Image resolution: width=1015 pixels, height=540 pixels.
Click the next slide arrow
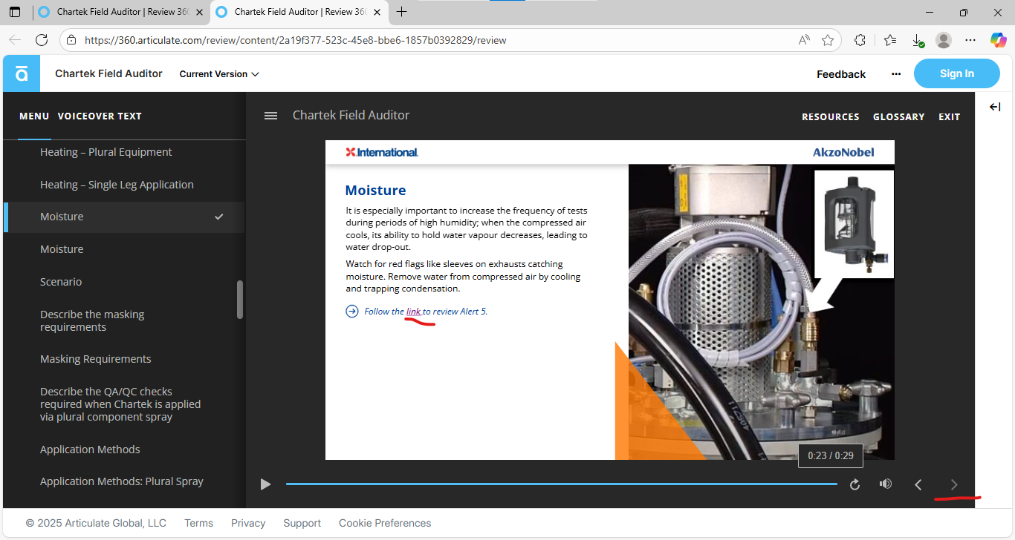tap(954, 484)
